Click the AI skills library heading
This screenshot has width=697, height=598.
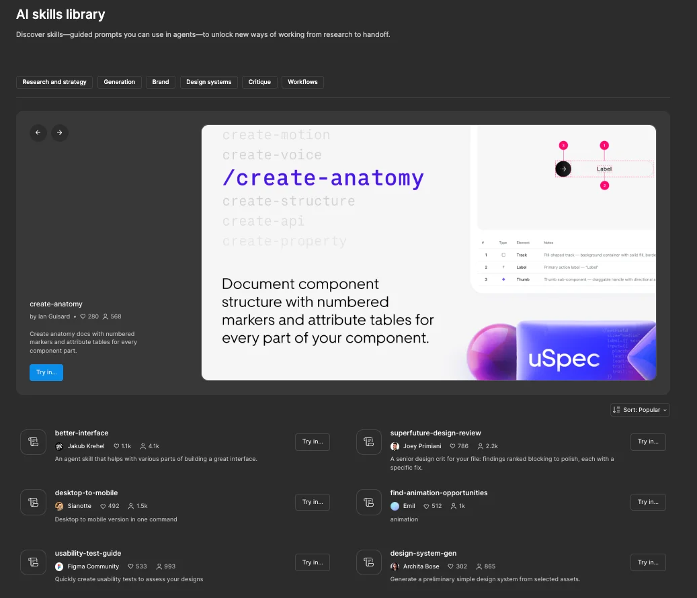click(60, 14)
